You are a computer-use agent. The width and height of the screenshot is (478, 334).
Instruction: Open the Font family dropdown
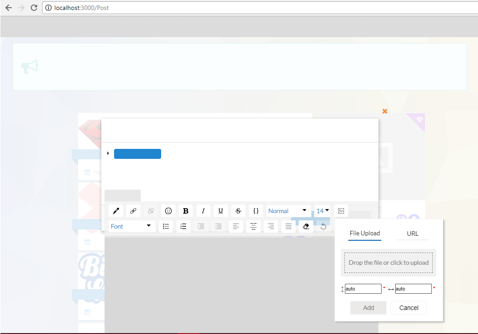(132, 226)
